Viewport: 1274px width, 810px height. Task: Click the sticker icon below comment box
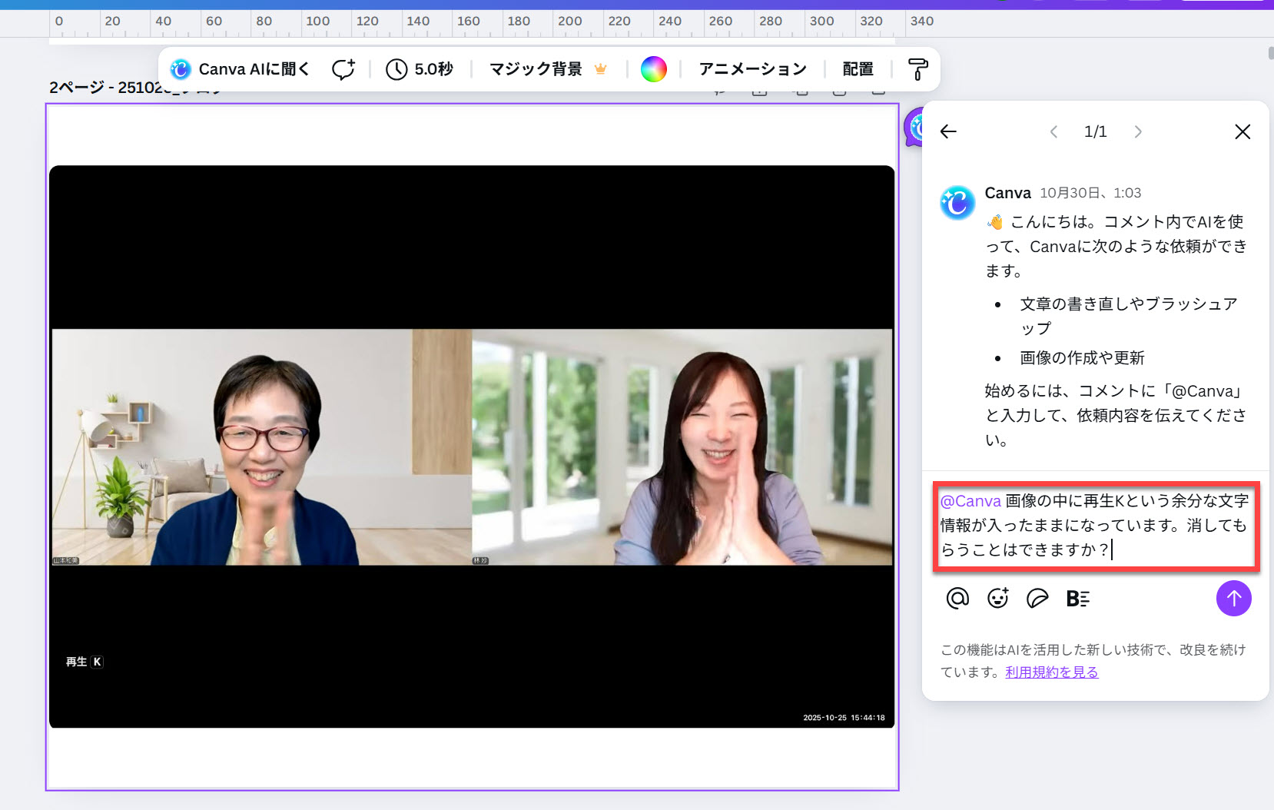(1037, 598)
